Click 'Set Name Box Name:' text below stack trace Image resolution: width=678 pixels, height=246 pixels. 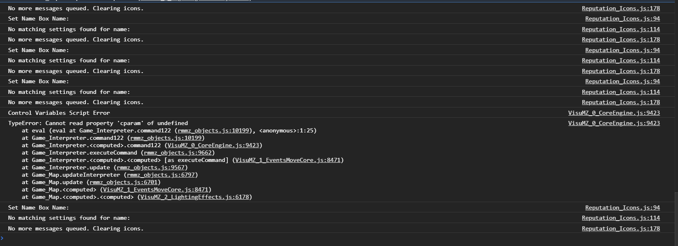[x=38, y=207]
